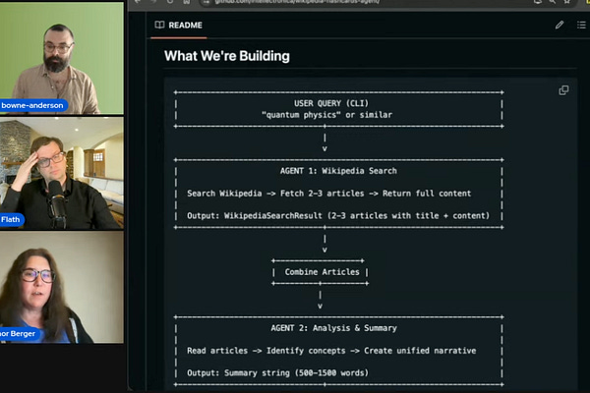
Task: Click the "Read articles -> Identify concepts" line
Action: click(x=331, y=351)
